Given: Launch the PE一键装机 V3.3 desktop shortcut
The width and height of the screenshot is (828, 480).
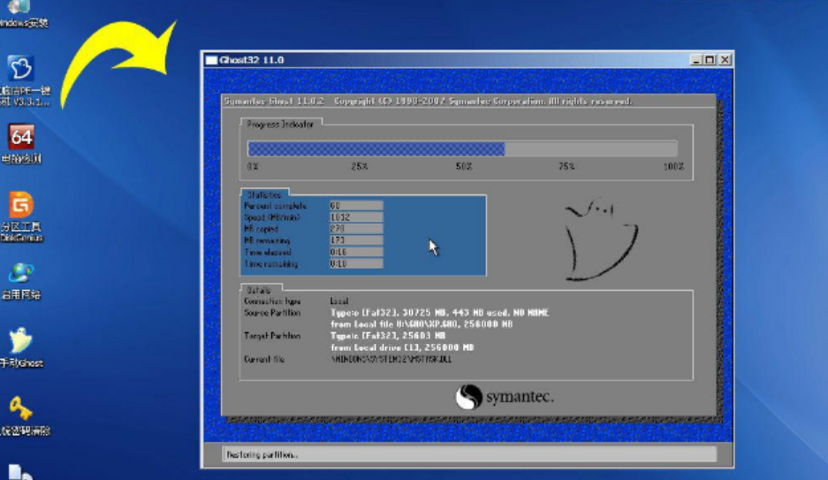Looking at the screenshot, I should coord(20,70).
